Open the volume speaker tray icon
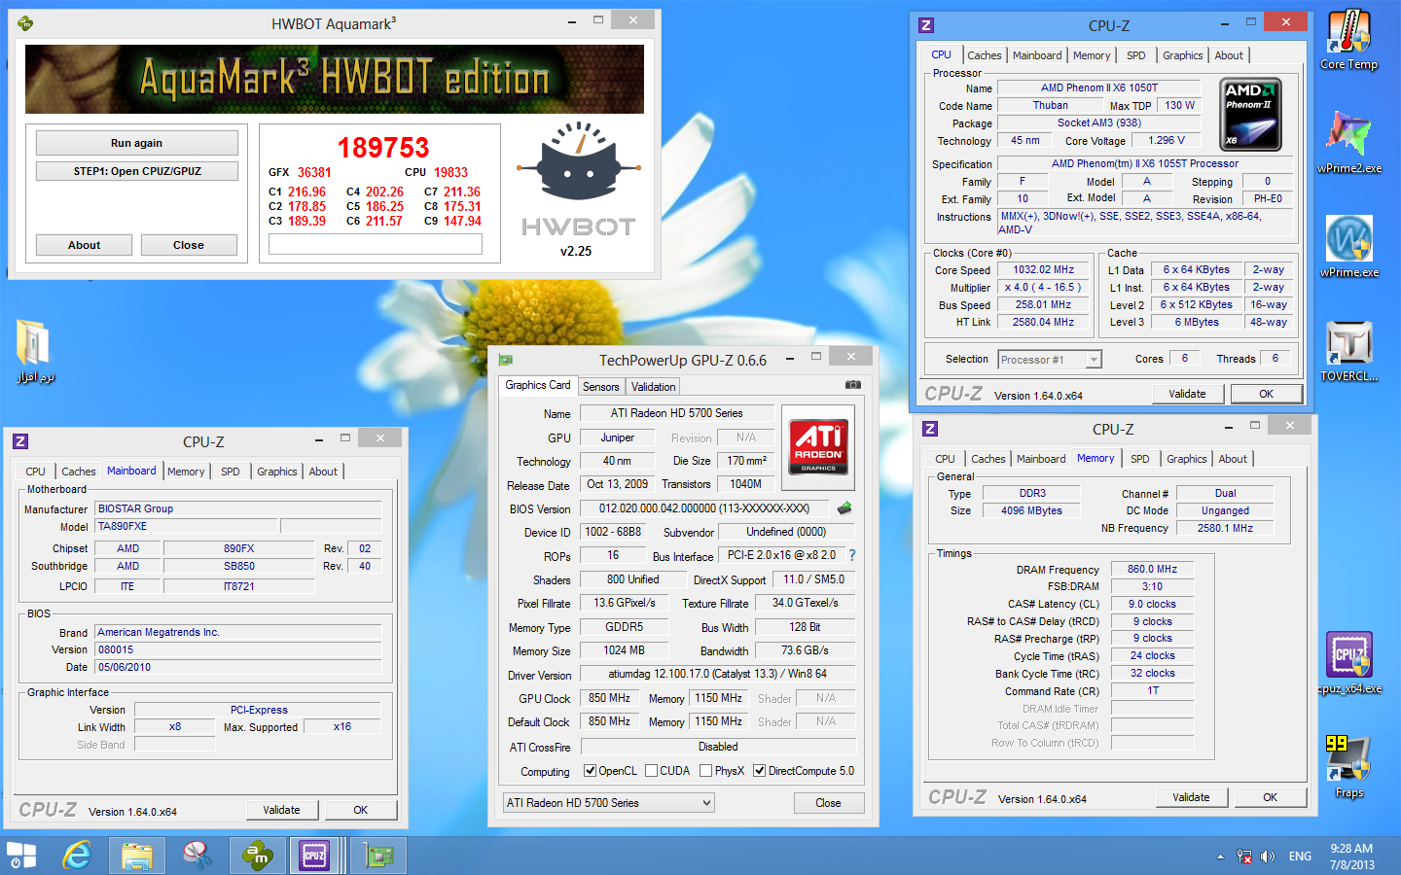This screenshot has width=1401, height=875. tap(1268, 857)
